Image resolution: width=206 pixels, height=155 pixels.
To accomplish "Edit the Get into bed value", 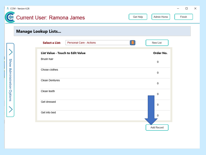I will (x=48, y=113).
